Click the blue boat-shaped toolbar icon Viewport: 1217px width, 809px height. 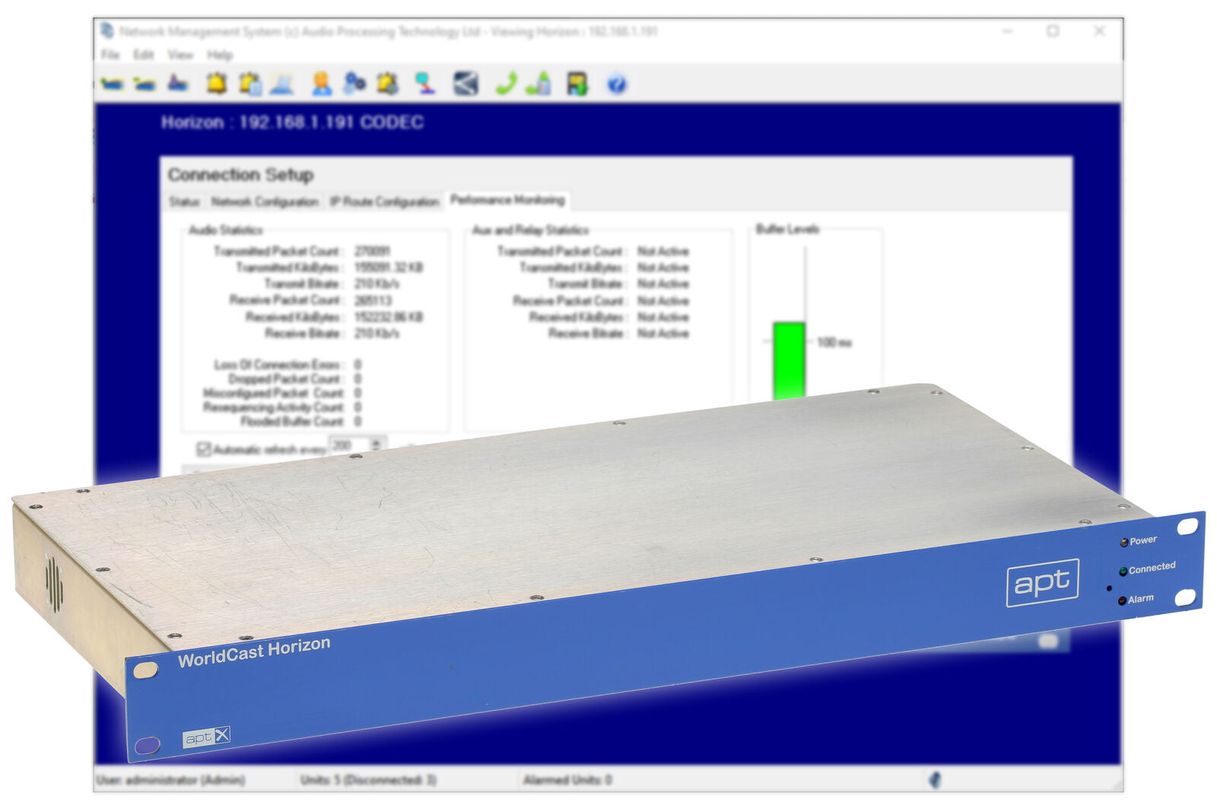[x=178, y=83]
